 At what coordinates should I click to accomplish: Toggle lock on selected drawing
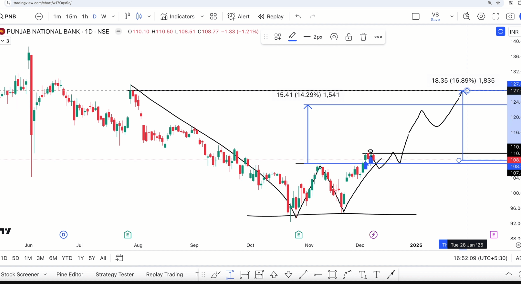coord(349,37)
